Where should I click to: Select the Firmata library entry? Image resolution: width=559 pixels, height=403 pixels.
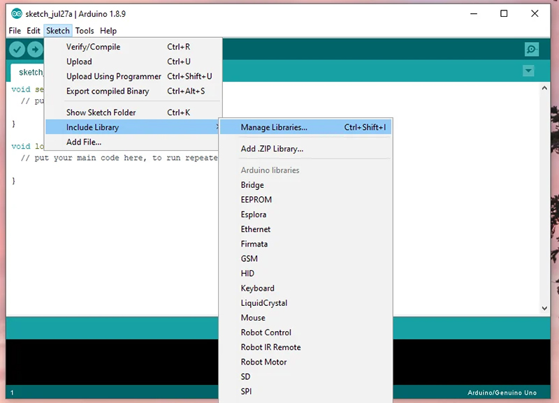point(254,244)
